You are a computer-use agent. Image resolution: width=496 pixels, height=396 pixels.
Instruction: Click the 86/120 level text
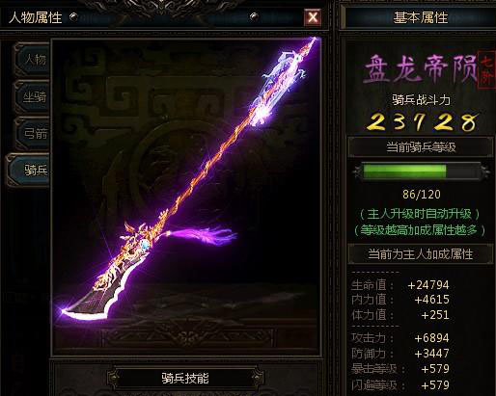[x=422, y=195]
